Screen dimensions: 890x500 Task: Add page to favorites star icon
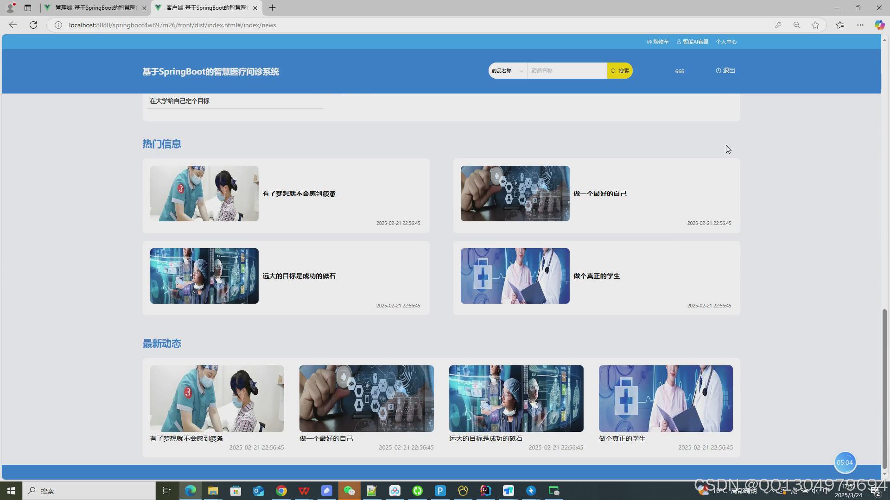coord(815,25)
